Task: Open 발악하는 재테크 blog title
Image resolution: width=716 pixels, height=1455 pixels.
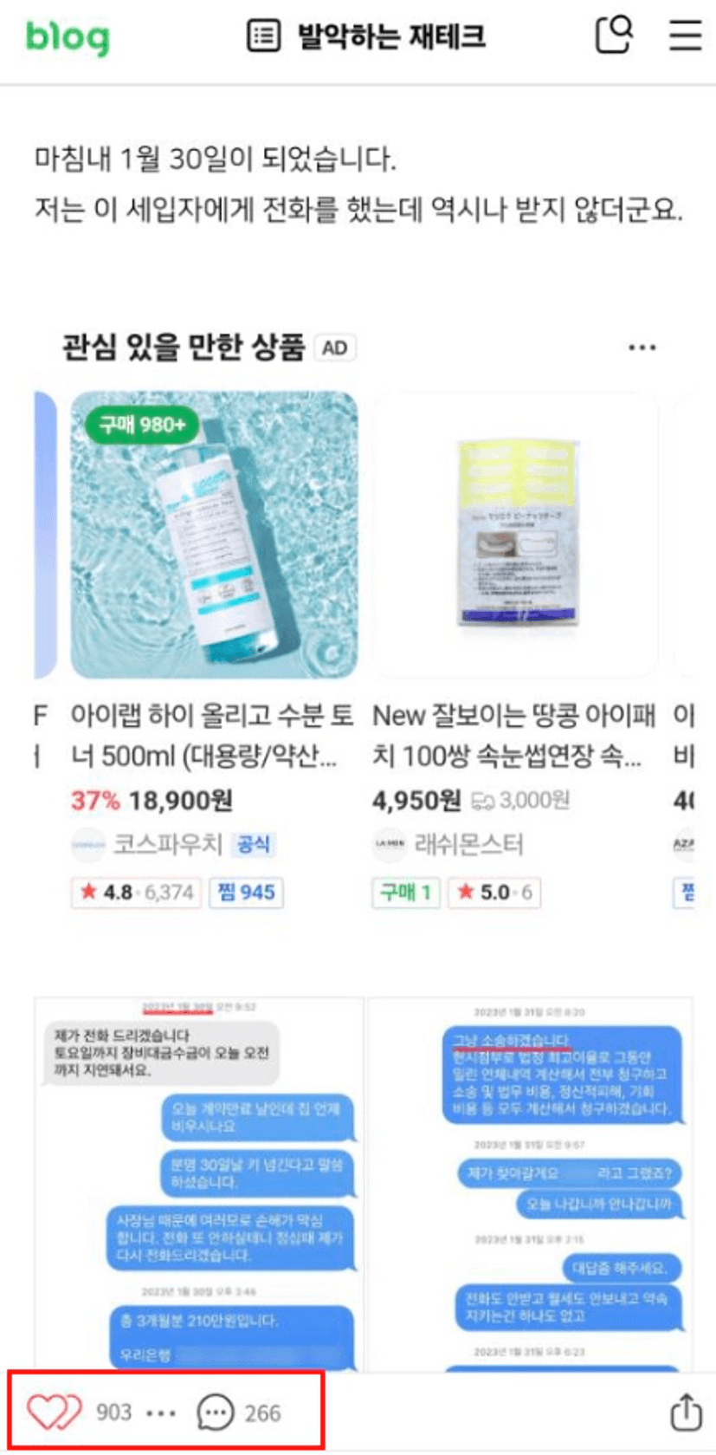Action: tap(390, 36)
